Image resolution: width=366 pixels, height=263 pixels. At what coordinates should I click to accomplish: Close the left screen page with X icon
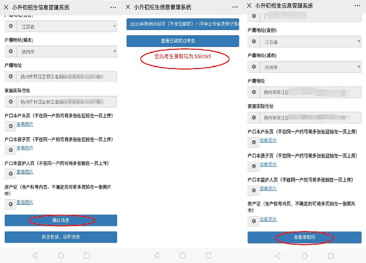click(7, 7)
